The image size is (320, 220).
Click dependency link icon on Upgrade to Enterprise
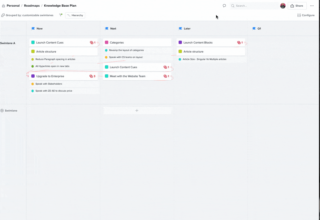pos(91,76)
